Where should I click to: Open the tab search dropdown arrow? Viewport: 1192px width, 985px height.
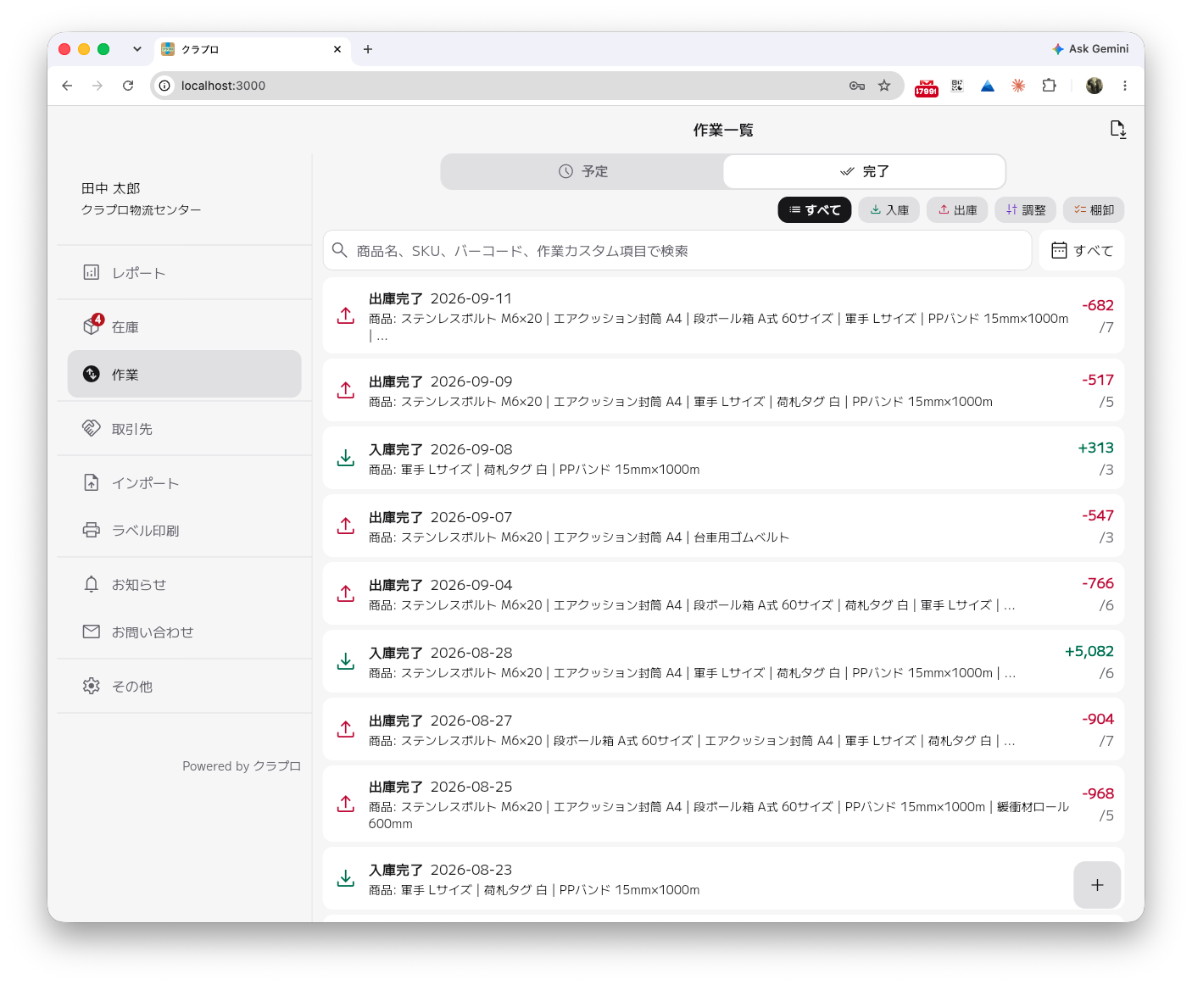pos(136,49)
